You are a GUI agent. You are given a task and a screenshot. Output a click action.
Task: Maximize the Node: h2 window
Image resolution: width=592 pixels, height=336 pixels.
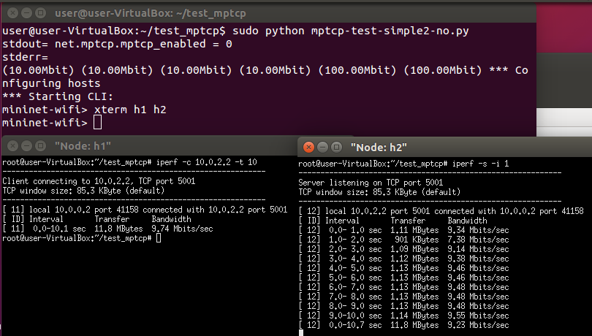tap(336, 148)
